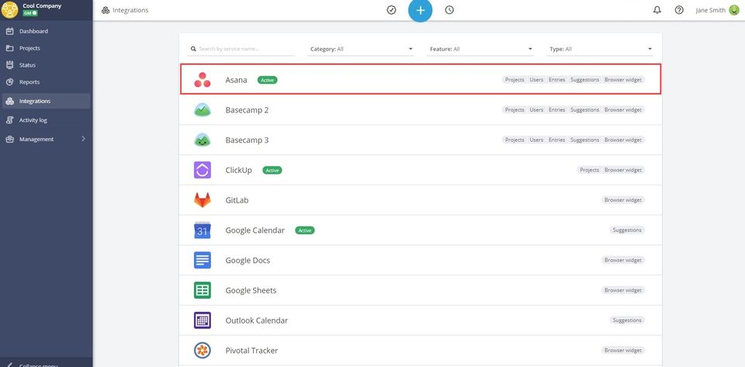This screenshot has width=745, height=367.
Task: Click the Activity log scroll icon
Action: click(9, 120)
